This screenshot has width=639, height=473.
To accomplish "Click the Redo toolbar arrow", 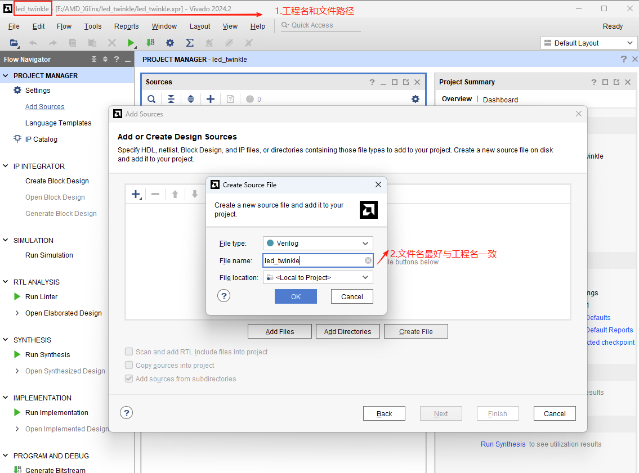I will 53,43.
